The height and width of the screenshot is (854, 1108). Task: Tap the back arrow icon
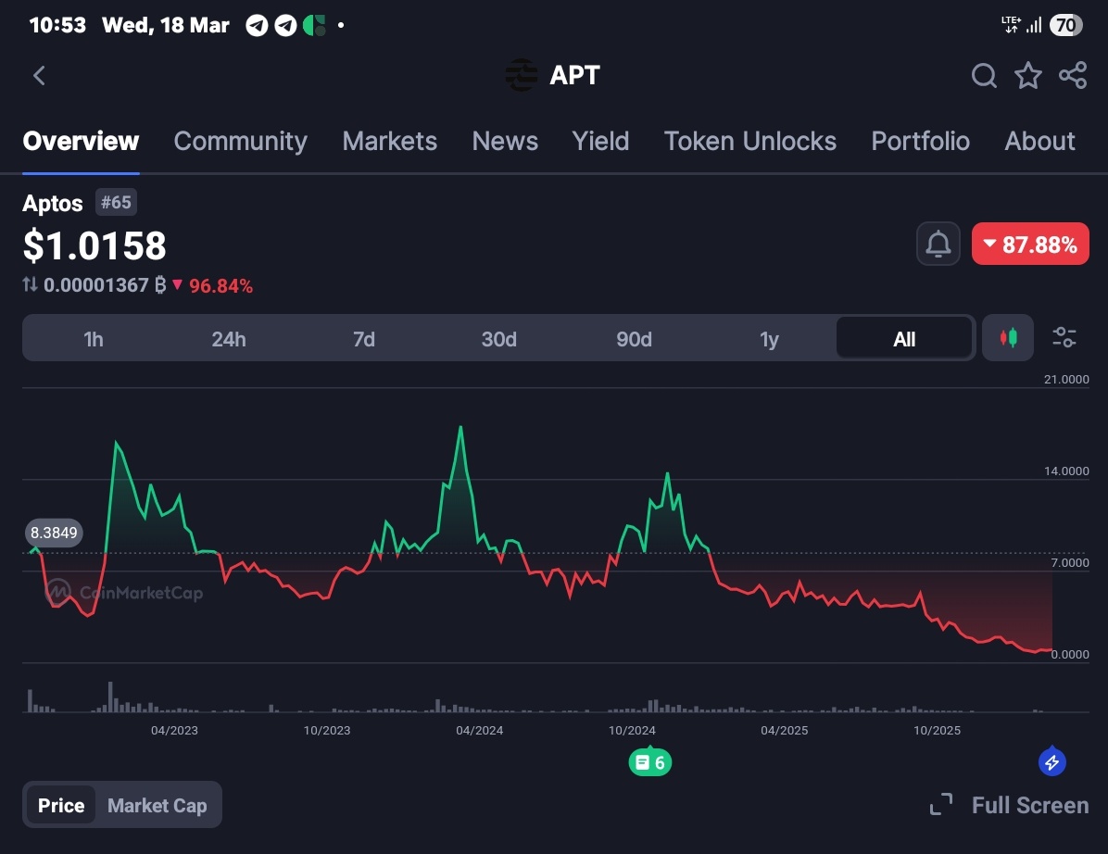[x=39, y=76]
